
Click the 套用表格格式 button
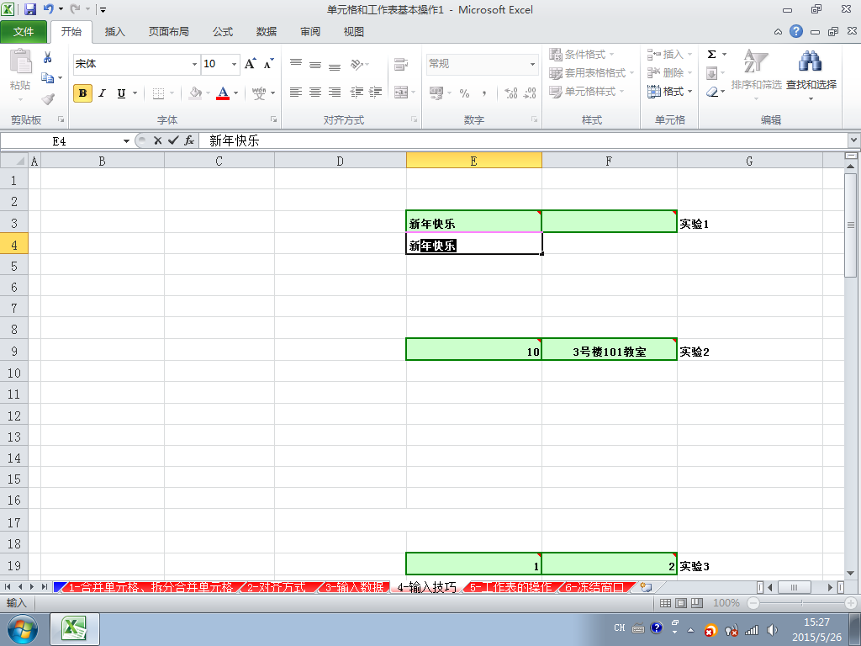tap(592, 73)
